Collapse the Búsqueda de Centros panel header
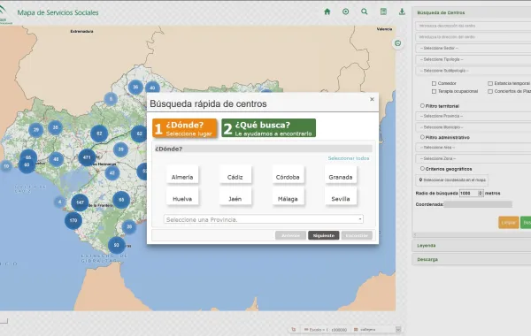This screenshot has width=531, height=336. click(472, 12)
